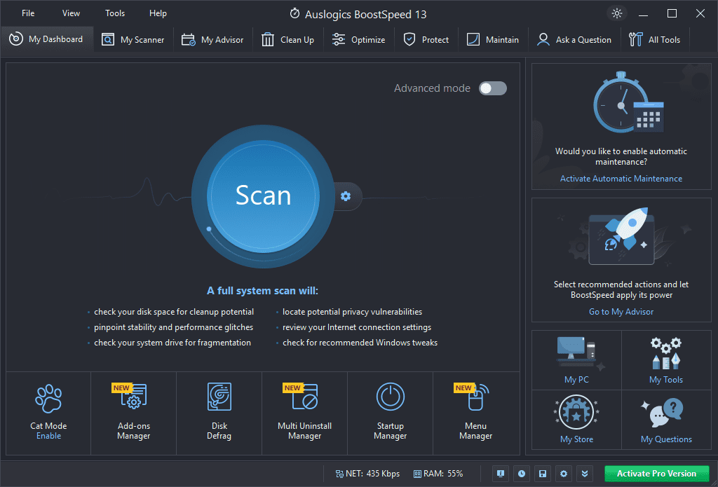Image resolution: width=718 pixels, height=487 pixels.
Task: Click 'Would you like to enable automatic maintenance?' text
Action: tap(621, 156)
